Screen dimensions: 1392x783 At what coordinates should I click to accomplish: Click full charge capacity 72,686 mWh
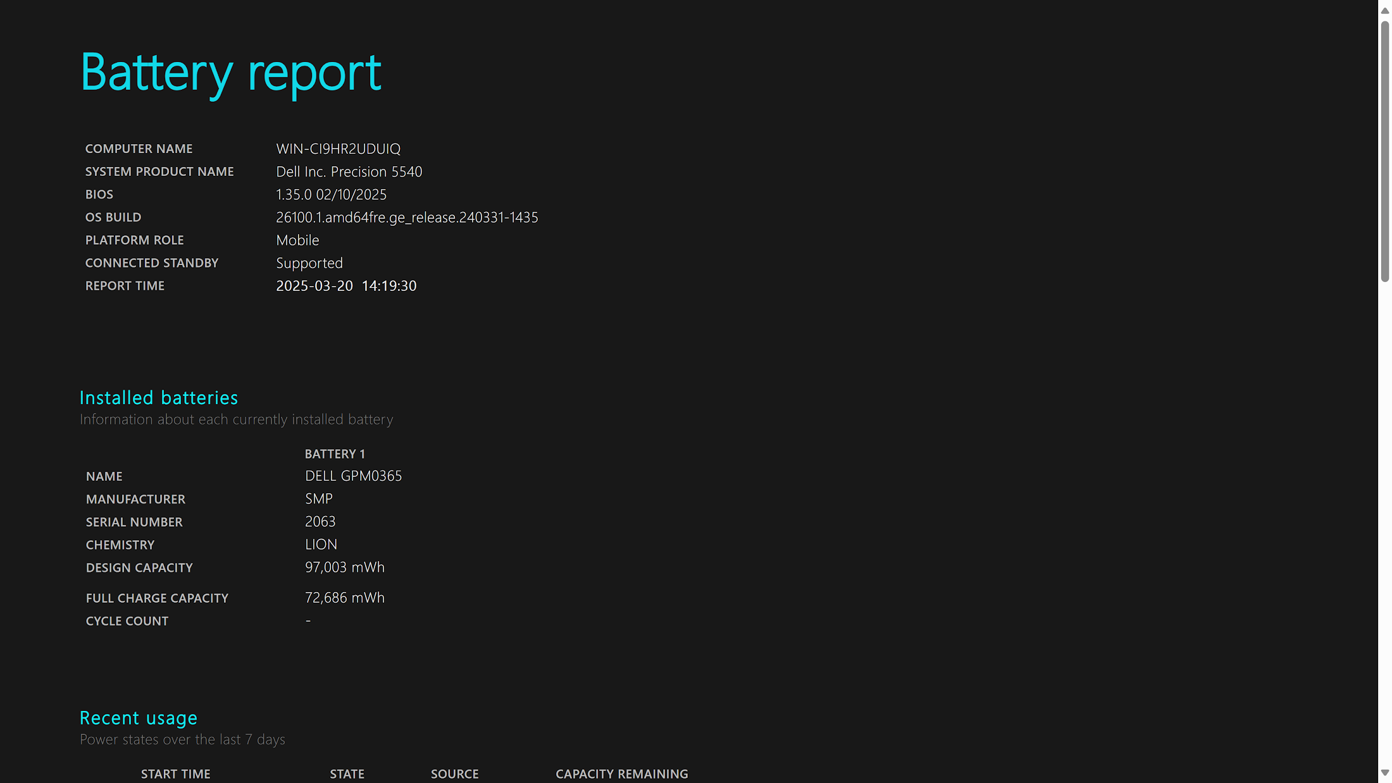[345, 598]
